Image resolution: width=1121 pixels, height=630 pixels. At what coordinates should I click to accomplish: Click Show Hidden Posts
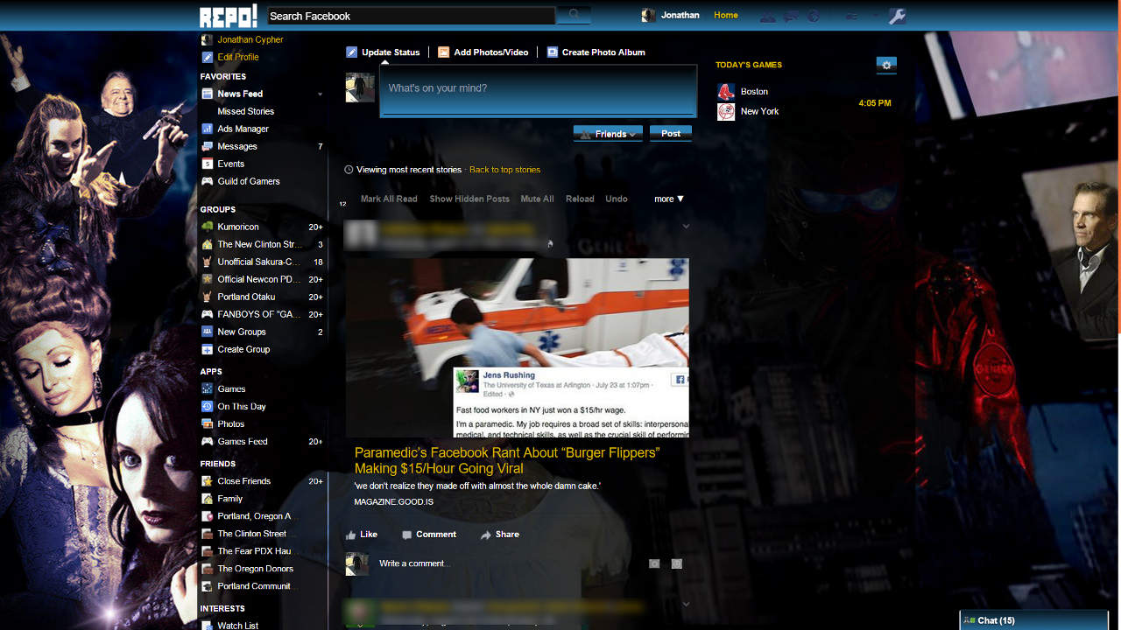click(469, 199)
